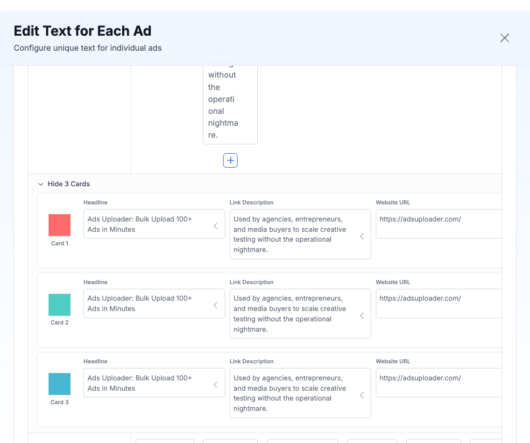Open Card 2 headline chevron arrow

click(x=215, y=305)
